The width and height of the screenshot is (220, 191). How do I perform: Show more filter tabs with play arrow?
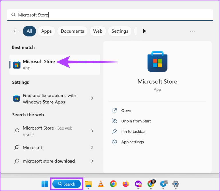pos(144,31)
